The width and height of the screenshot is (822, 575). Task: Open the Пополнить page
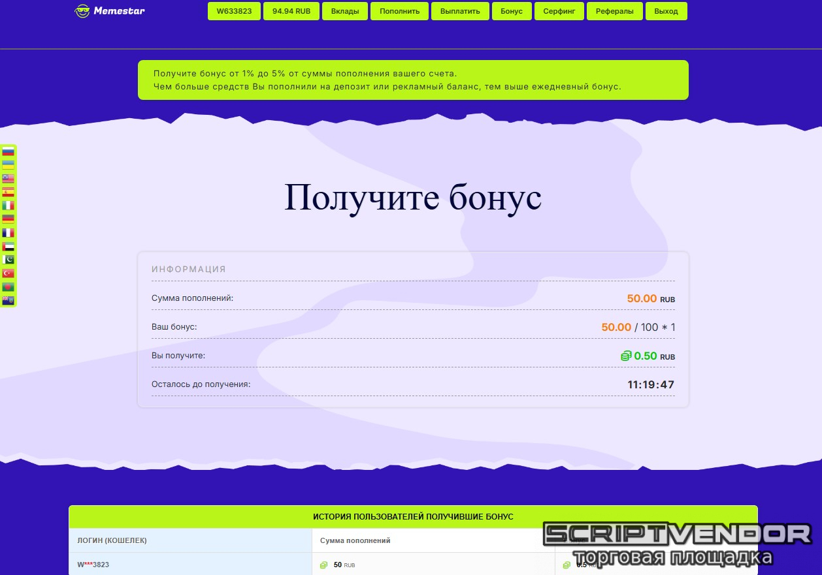click(x=399, y=11)
